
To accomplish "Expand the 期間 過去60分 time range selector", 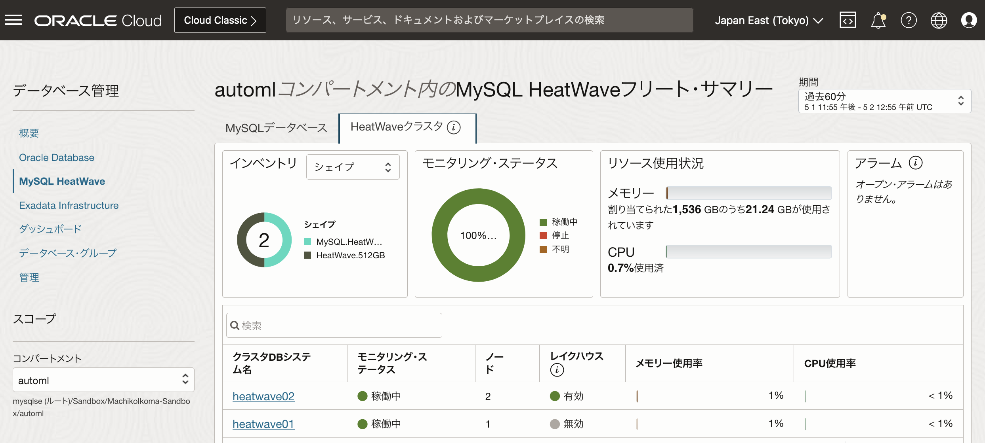I will point(884,101).
